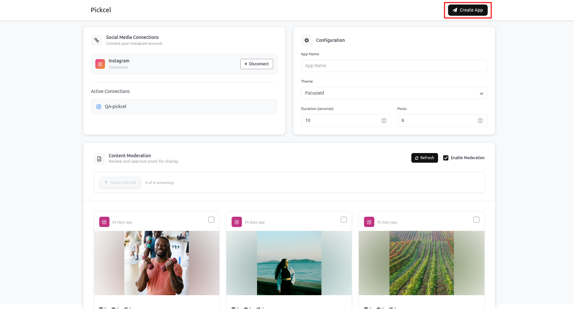Select the Instagram icon next to QA-pickcel
Screen dimensions: 574x309
pos(99,106)
